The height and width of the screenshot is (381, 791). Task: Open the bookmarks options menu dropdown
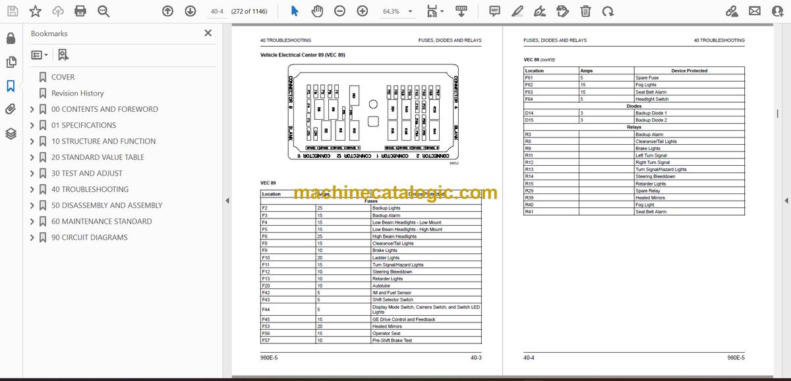(x=40, y=55)
